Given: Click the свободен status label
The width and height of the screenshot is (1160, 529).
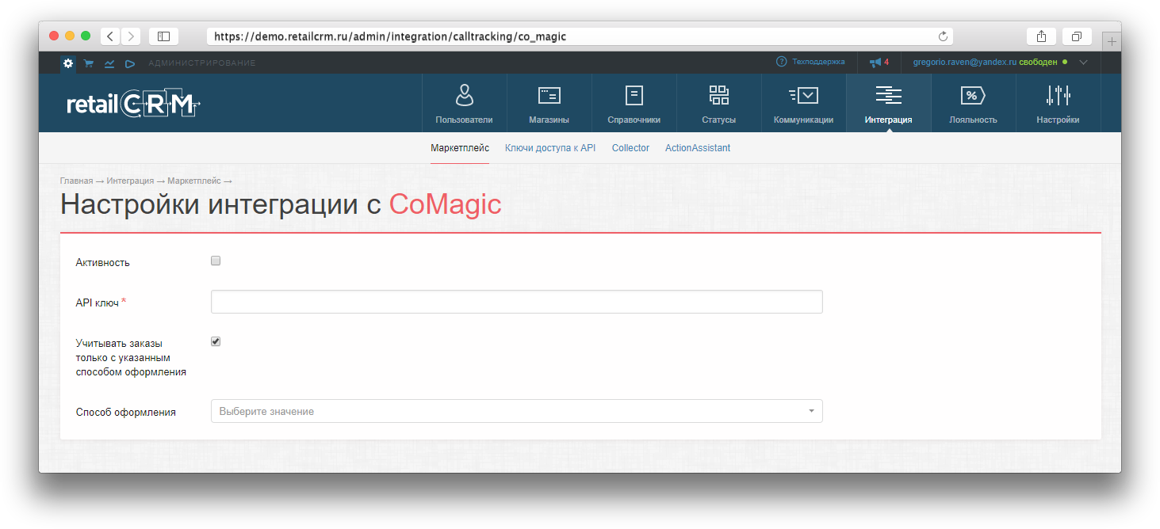Looking at the screenshot, I should (1038, 62).
